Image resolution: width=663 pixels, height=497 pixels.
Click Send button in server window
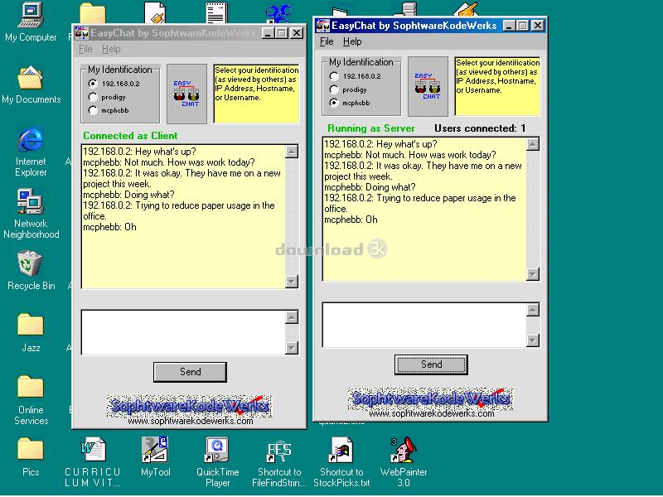[431, 364]
